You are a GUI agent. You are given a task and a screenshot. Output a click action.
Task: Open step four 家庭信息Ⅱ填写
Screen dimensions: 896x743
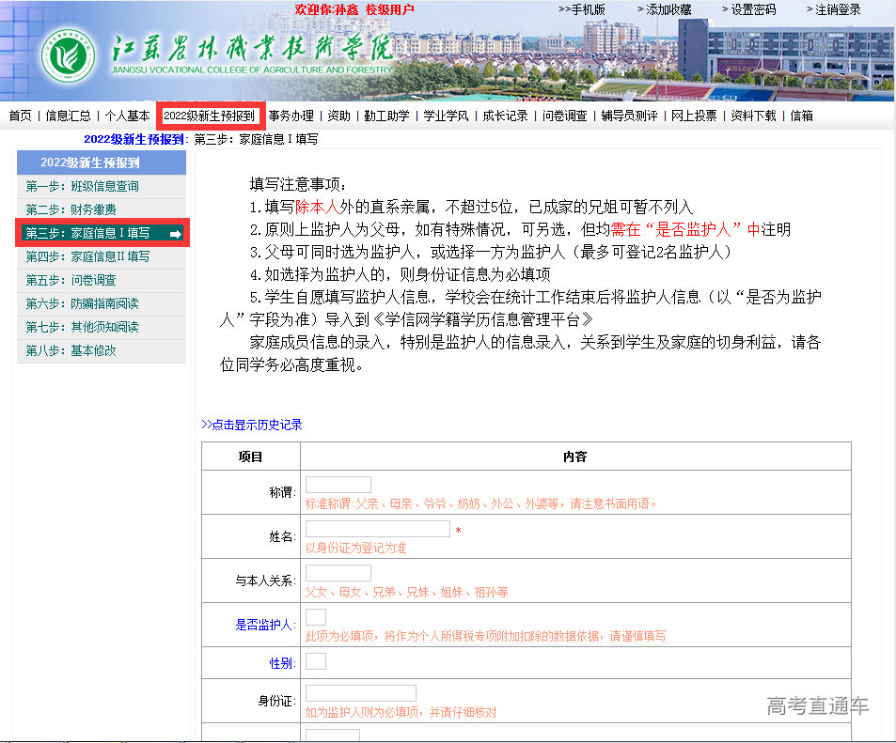click(x=87, y=256)
